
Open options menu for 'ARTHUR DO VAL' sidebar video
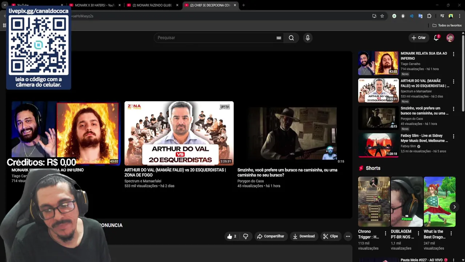click(x=453, y=82)
